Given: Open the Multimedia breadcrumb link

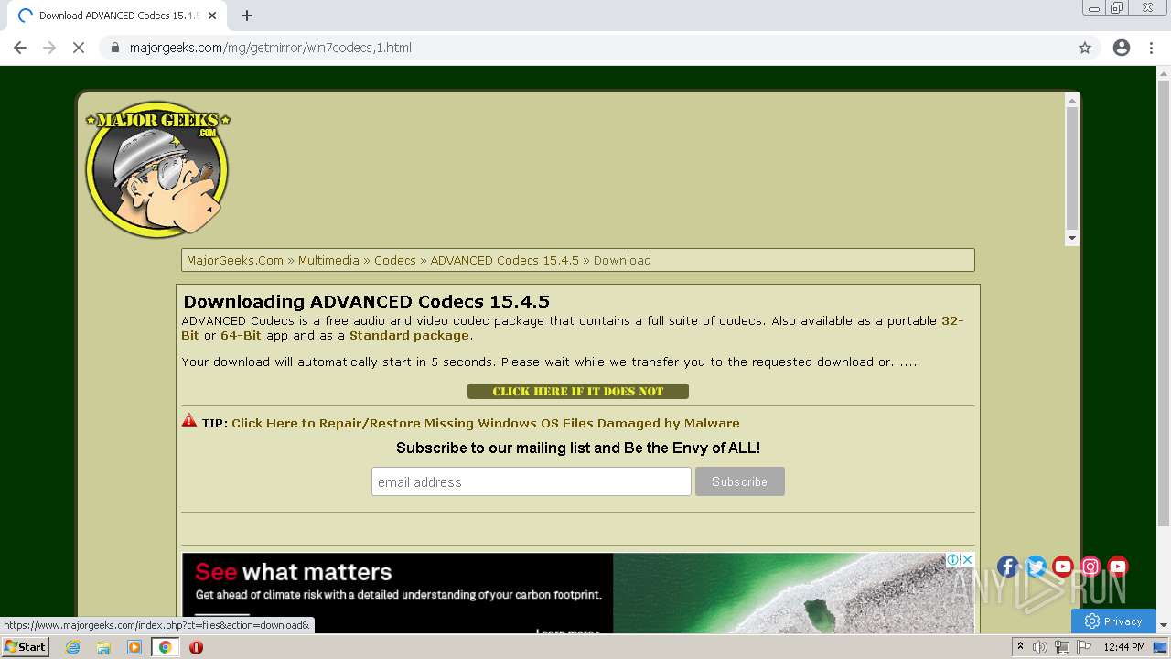Looking at the screenshot, I should pyautogui.click(x=328, y=260).
